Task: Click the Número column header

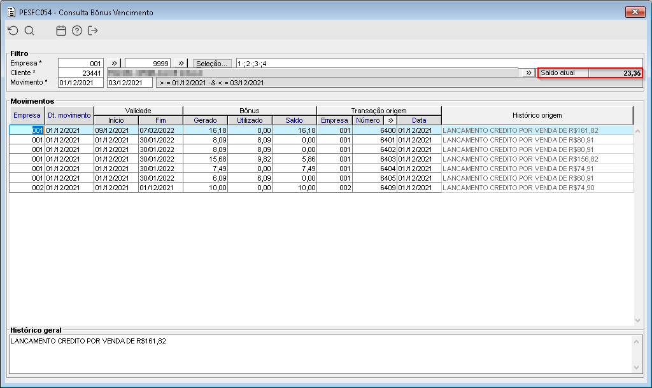Action: tap(368, 120)
